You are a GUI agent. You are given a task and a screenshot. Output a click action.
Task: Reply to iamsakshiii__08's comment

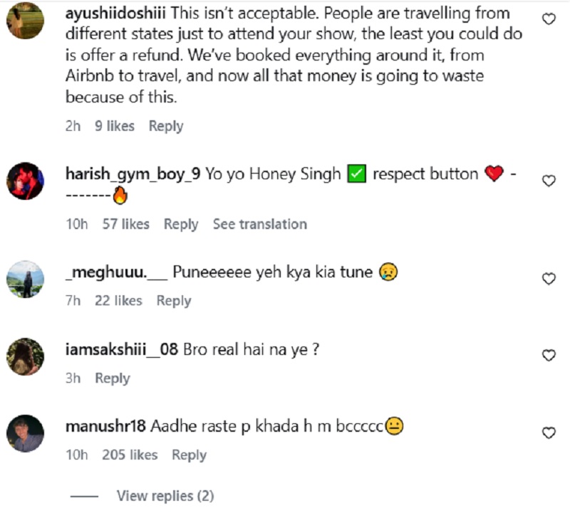click(x=113, y=378)
